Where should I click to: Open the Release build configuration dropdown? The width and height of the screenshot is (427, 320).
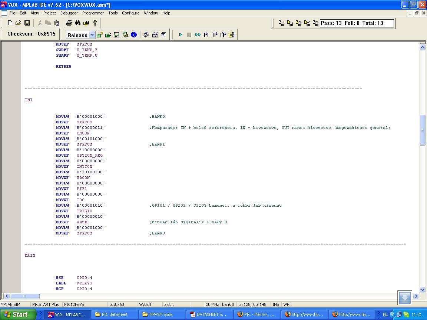(92, 35)
